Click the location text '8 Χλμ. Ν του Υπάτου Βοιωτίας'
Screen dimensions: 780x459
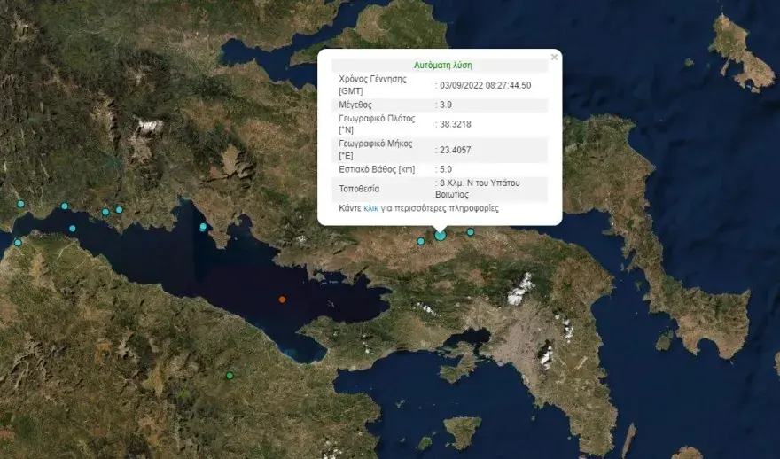pyautogui.click(x=479, y=188)
